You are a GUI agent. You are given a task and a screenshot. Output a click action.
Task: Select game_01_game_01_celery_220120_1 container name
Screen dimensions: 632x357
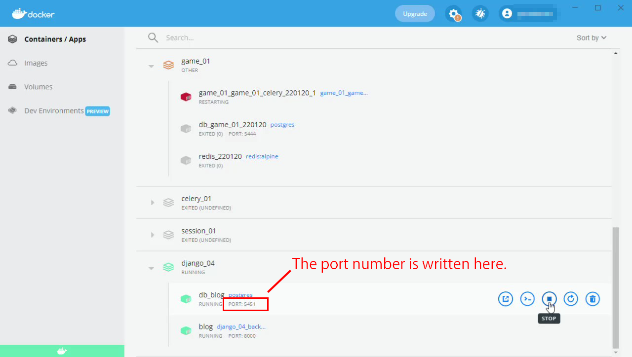pyautogui.click(x=257, y=93)
